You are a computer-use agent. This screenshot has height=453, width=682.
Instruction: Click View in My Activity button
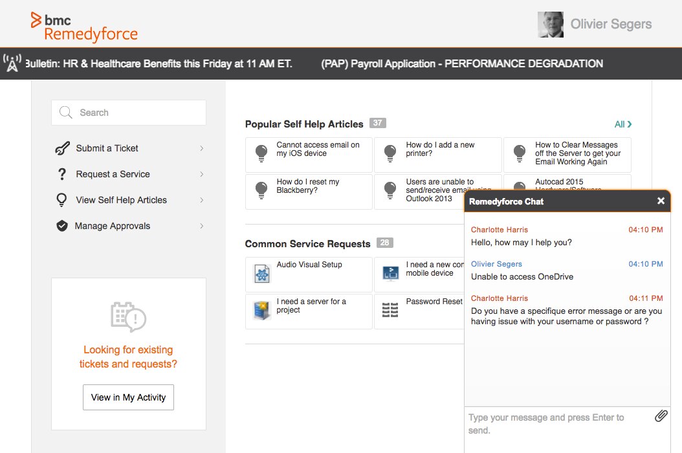pyautogui.click(x=128, y=397)
